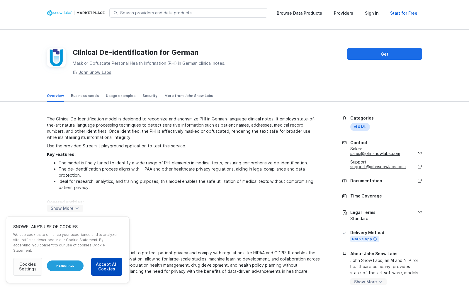Click the building icon beside John Snow Labs
469x293 pixels.
click(75, 72)
